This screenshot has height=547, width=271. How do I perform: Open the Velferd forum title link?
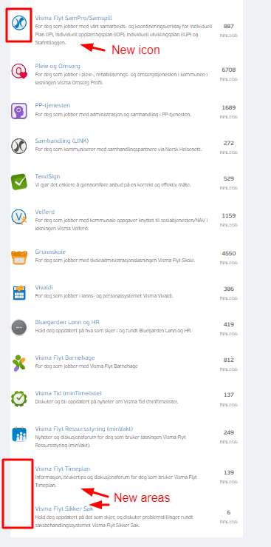(45, 212)
